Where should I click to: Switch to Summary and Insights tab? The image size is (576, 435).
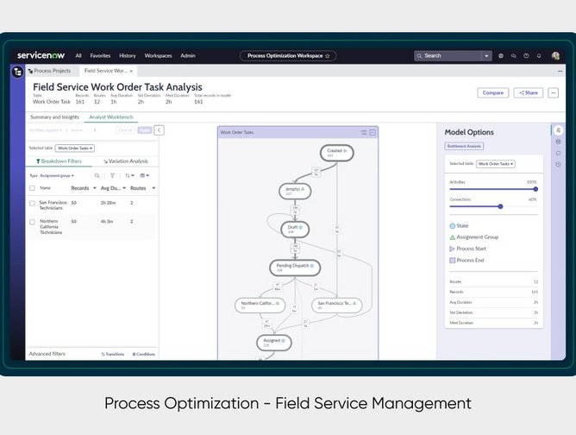pyautogui.click(x=54, y=117)
